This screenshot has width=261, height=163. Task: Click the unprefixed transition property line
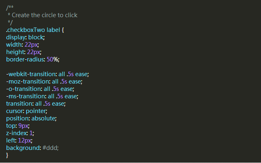pyautogui.click(x=36, y=104)
